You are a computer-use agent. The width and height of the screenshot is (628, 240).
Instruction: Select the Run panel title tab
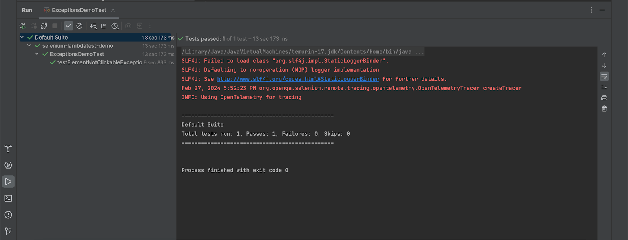click(x=27, y=10)
